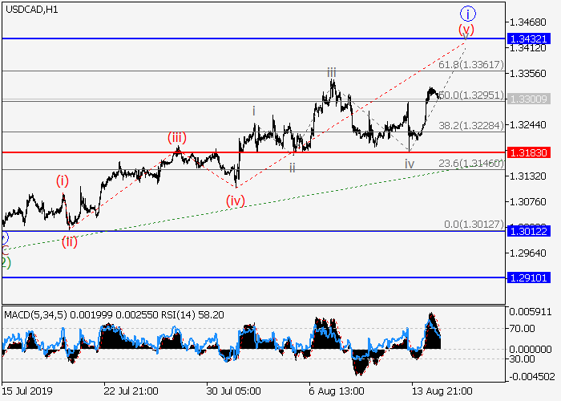This screenshot has width=561, height=401.
Task: Click the USDCAD,H1 chart title
Action: click(x=30, y=9)
